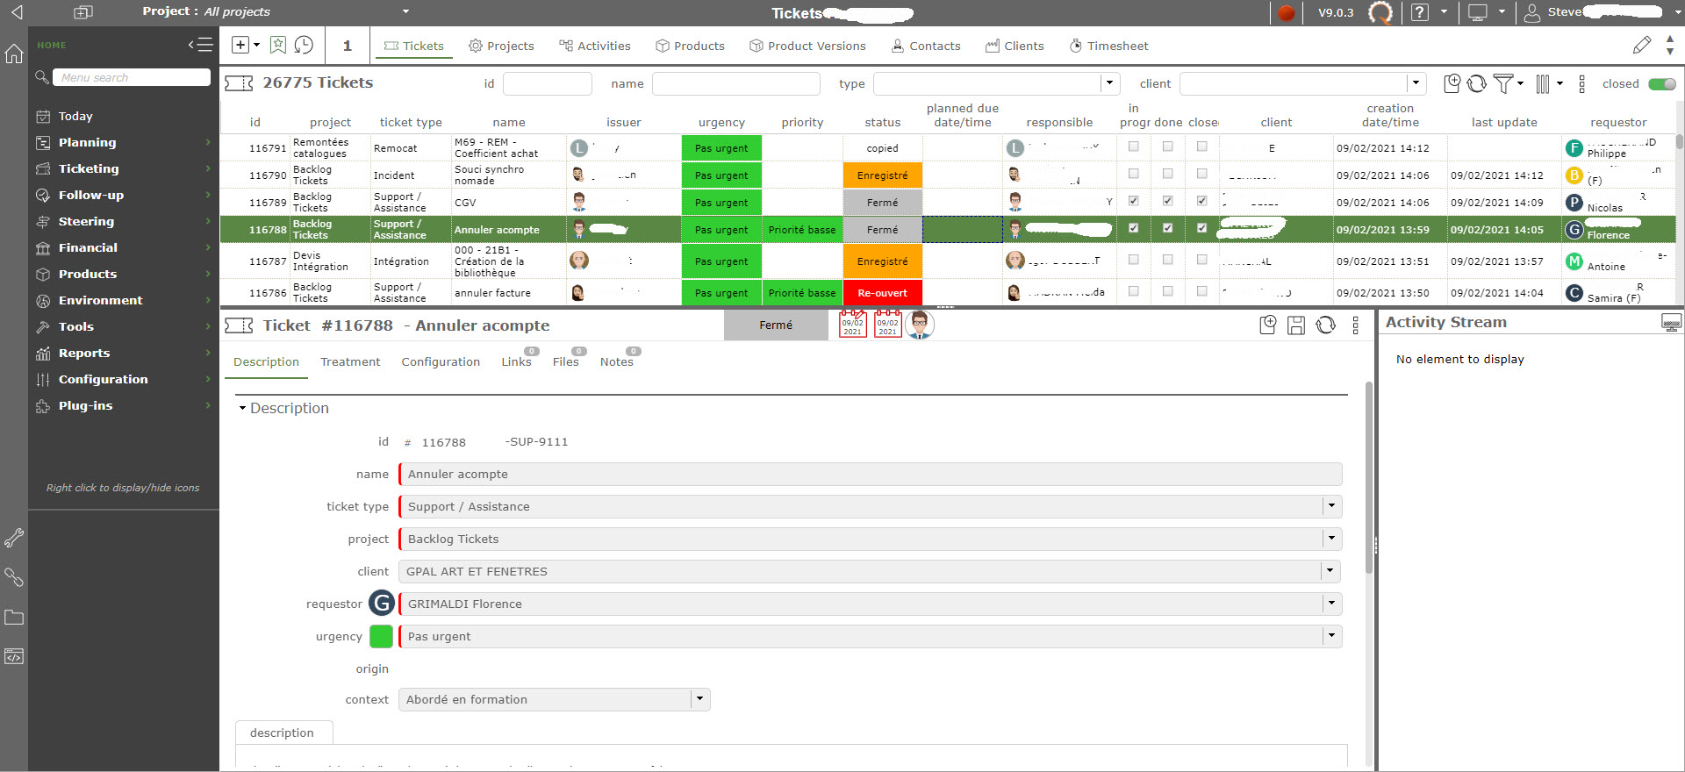Open the list filter funnel icon
Viewport: 1685px width, 772px height.
coord(1503,83)
